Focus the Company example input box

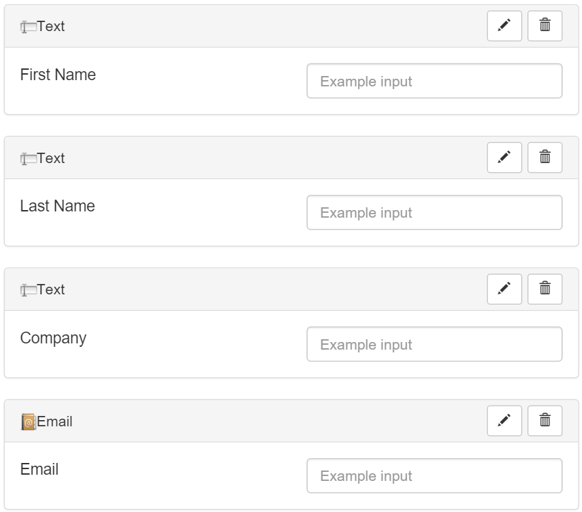(434, 344)
